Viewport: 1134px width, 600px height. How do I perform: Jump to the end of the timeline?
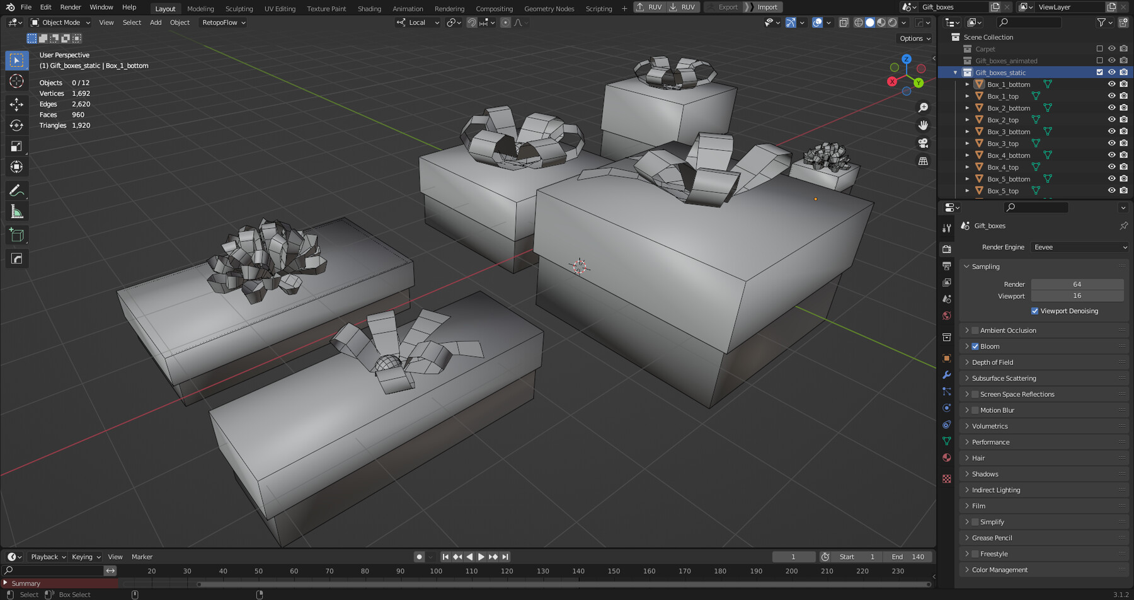(505, 557)
